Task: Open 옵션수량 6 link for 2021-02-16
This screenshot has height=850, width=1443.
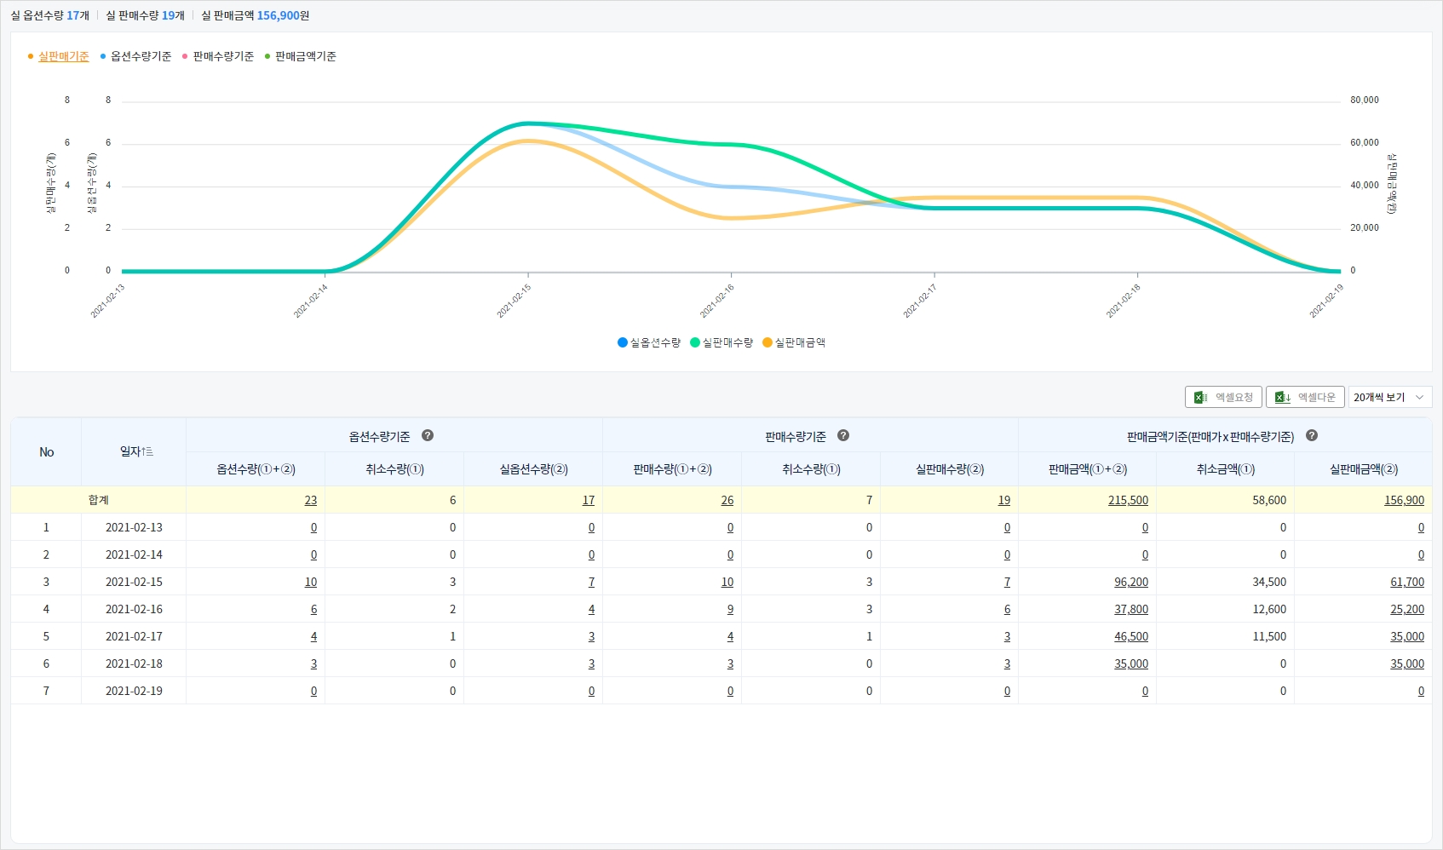Action: (313, 609)
